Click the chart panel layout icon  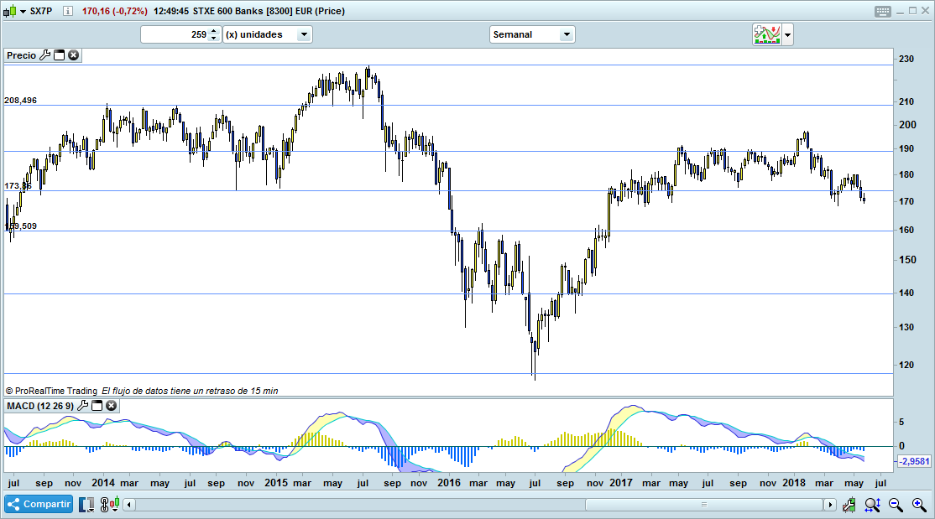click(88, 504)
